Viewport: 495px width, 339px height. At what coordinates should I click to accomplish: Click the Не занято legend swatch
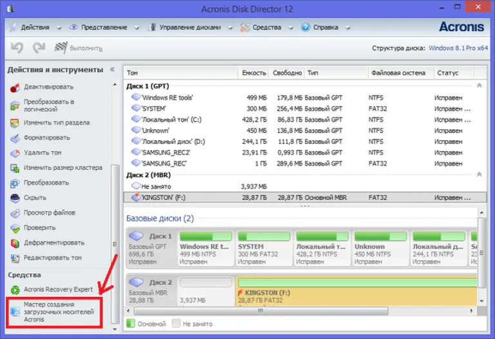[x=176, y=324]
